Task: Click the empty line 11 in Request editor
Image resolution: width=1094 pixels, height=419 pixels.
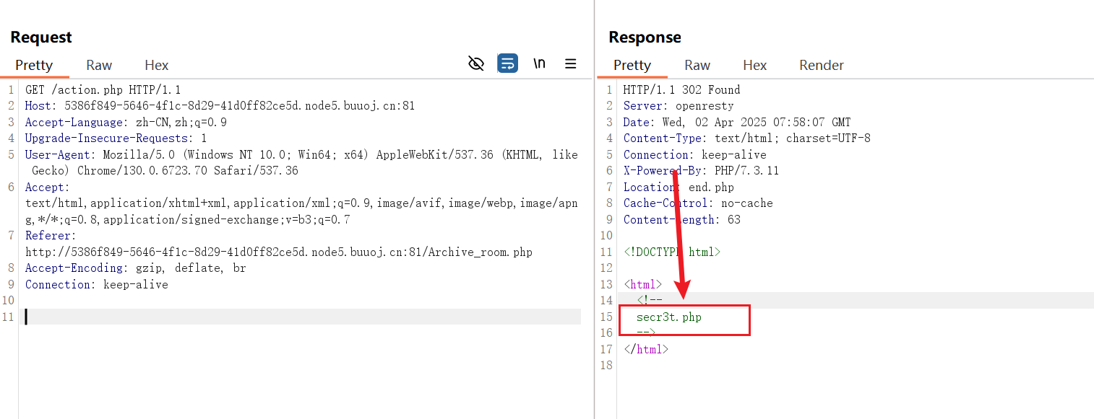Action: (x=303, y=317)
